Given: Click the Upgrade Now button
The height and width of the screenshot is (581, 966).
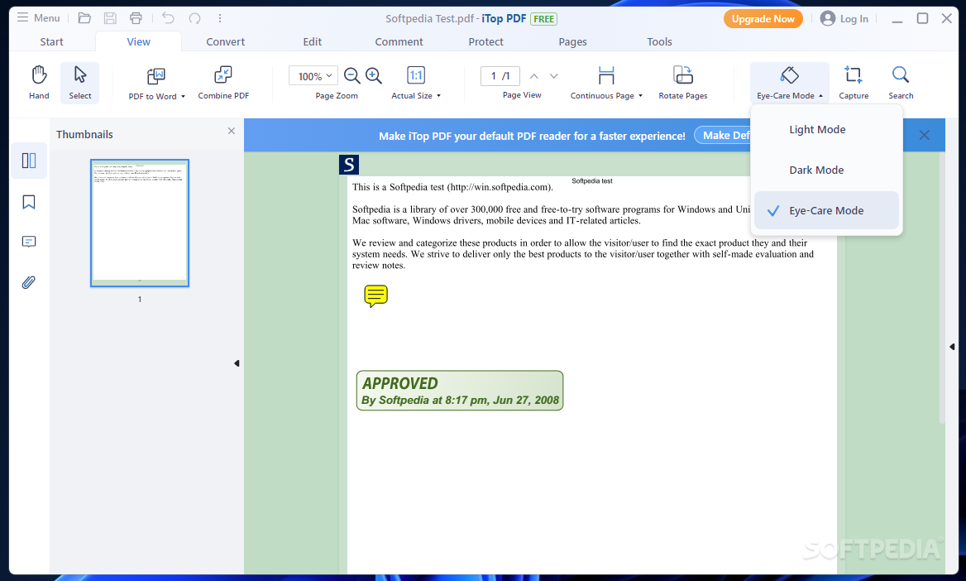Looking at the screenshot, I should tap(763, 19).
